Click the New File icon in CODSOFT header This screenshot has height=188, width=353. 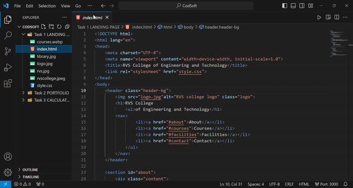point(43,27)
